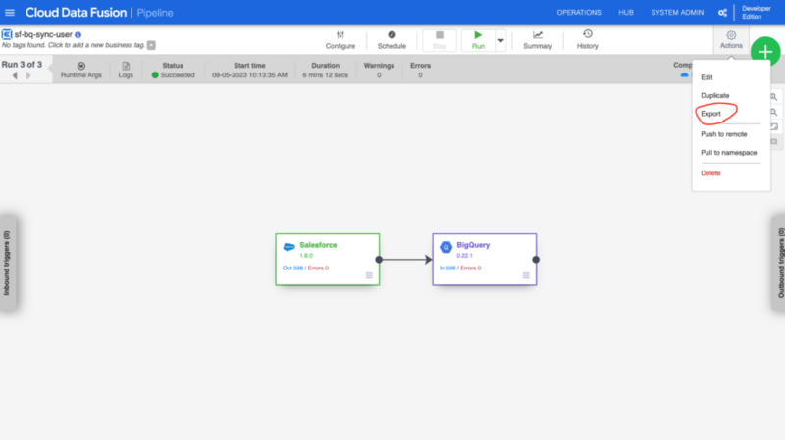Choose Pull to namespace option
The height and width of the screenshot is (440, 785).
728,153
